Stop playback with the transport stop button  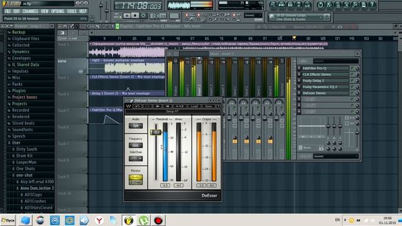tap(135, 16)
